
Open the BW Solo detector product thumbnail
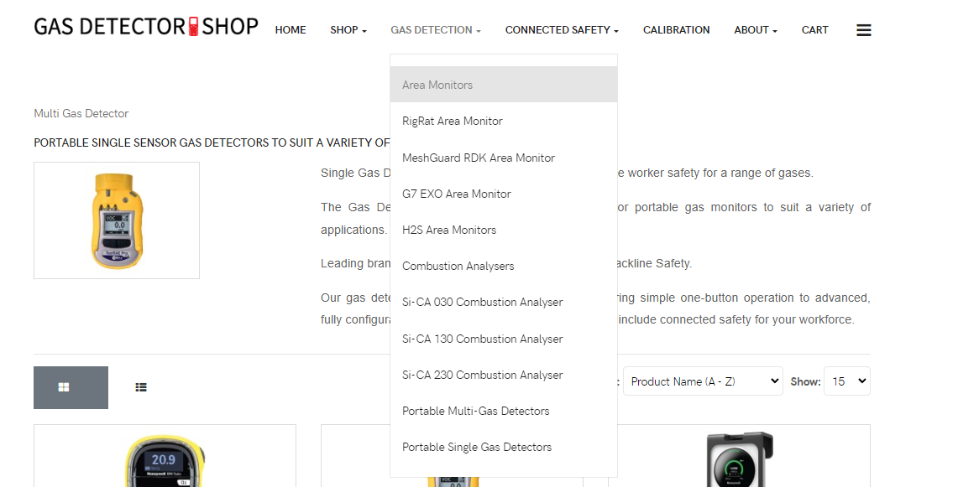[165, 459]
